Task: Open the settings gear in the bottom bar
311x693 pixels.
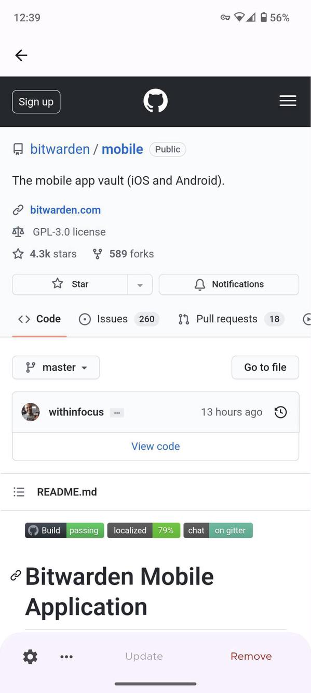Action: [x=30, y=656]
